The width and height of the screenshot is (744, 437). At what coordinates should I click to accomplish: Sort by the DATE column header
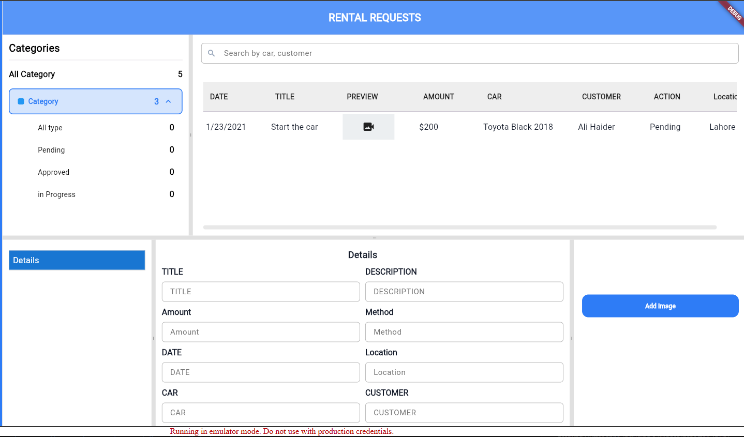[219, 97]
